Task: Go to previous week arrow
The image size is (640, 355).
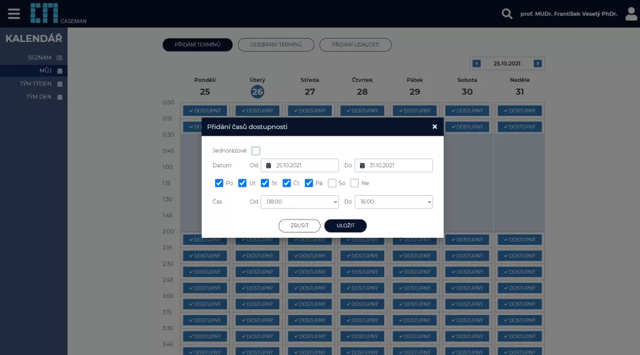Action: click(477, 64)
